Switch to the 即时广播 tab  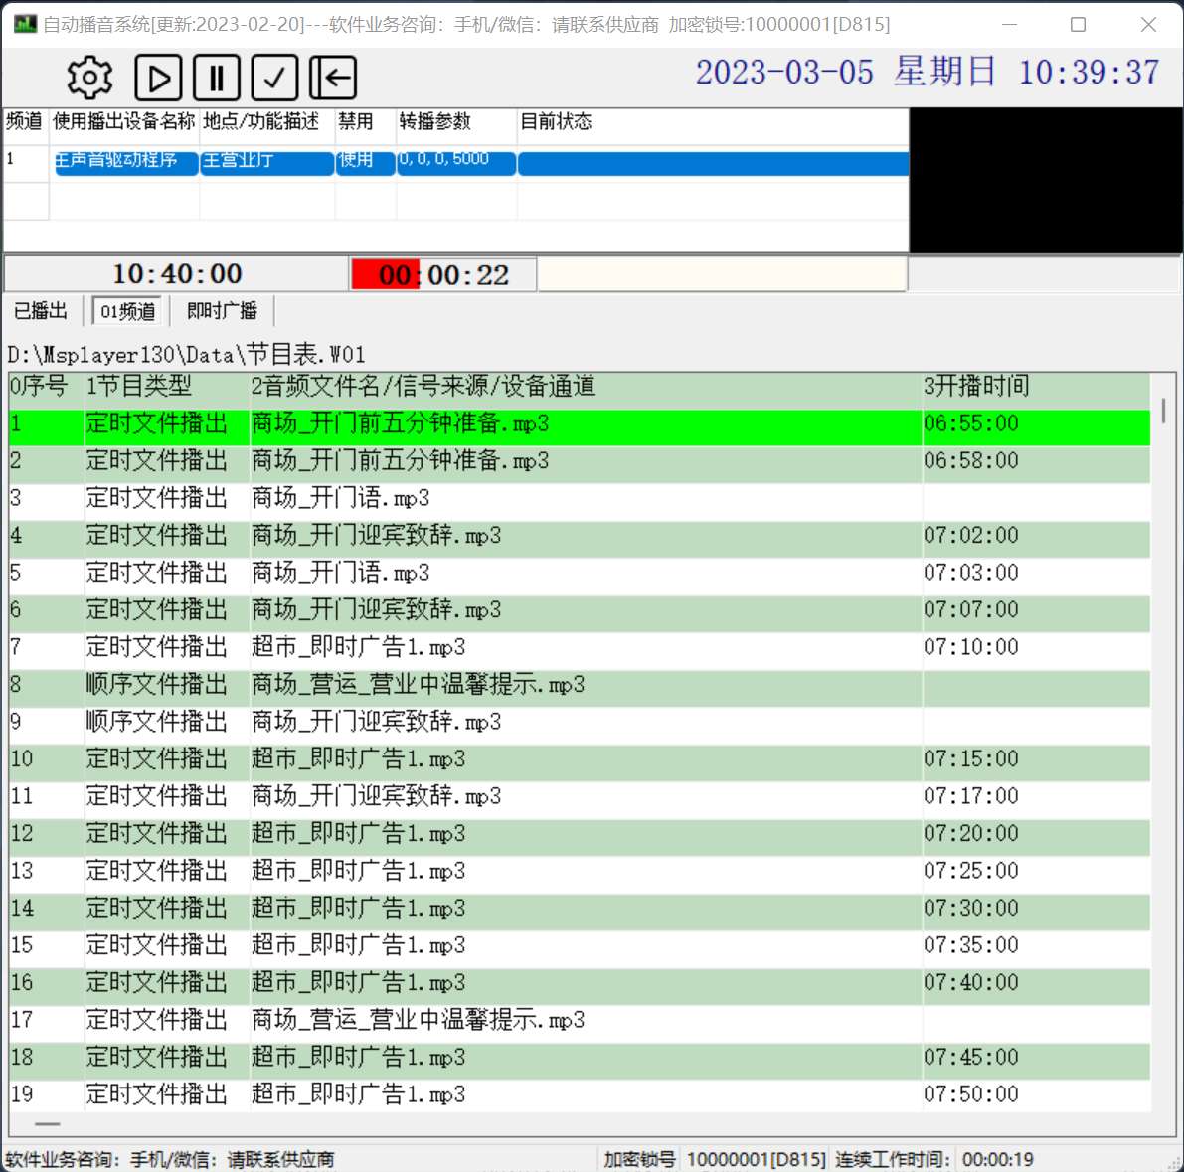click(x=221, y=310)
